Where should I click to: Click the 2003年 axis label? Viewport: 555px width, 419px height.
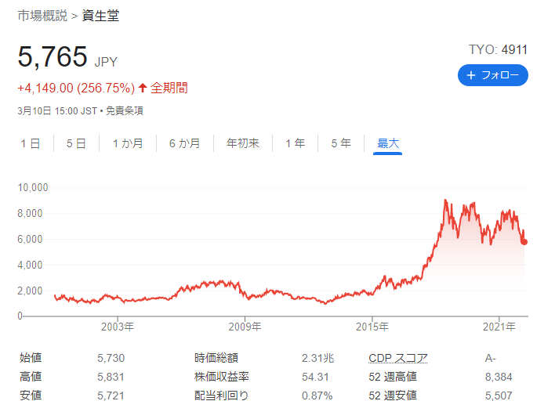tap(118, 327)
